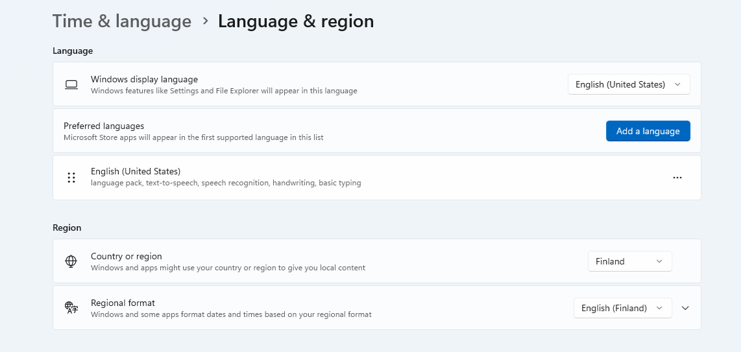
Task: Click the Region section header
Action: coord(67,228)
